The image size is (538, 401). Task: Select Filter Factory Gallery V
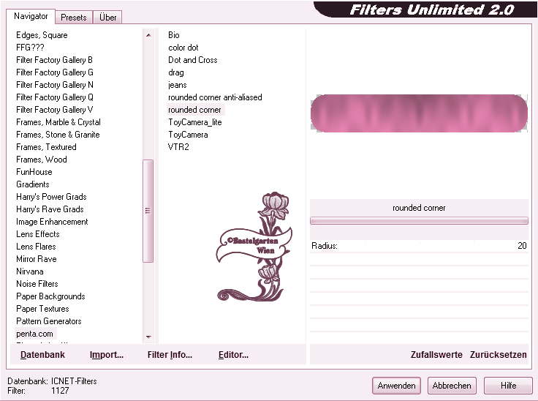55,110
